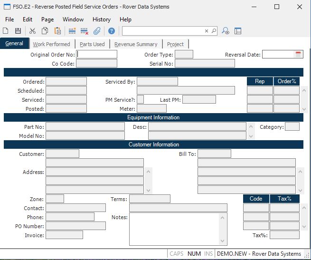This screenshot has width=311, height=260.
Task: Click the Rep column header button
Action: pos(260,81)
